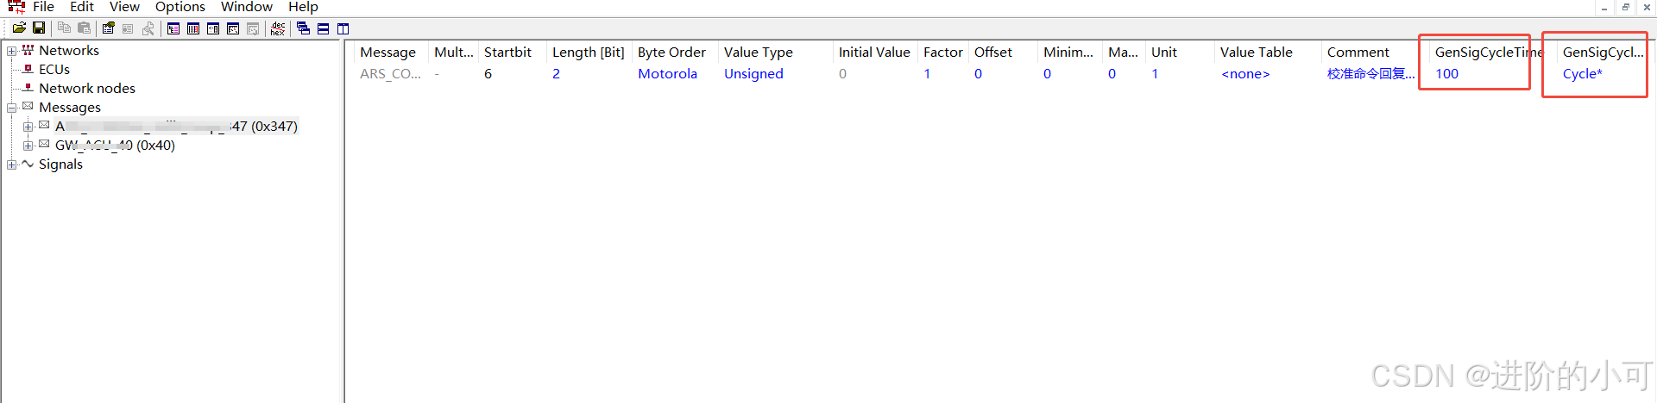
Task: Click the Byte Order column header
Action: (x=671, y=53)
